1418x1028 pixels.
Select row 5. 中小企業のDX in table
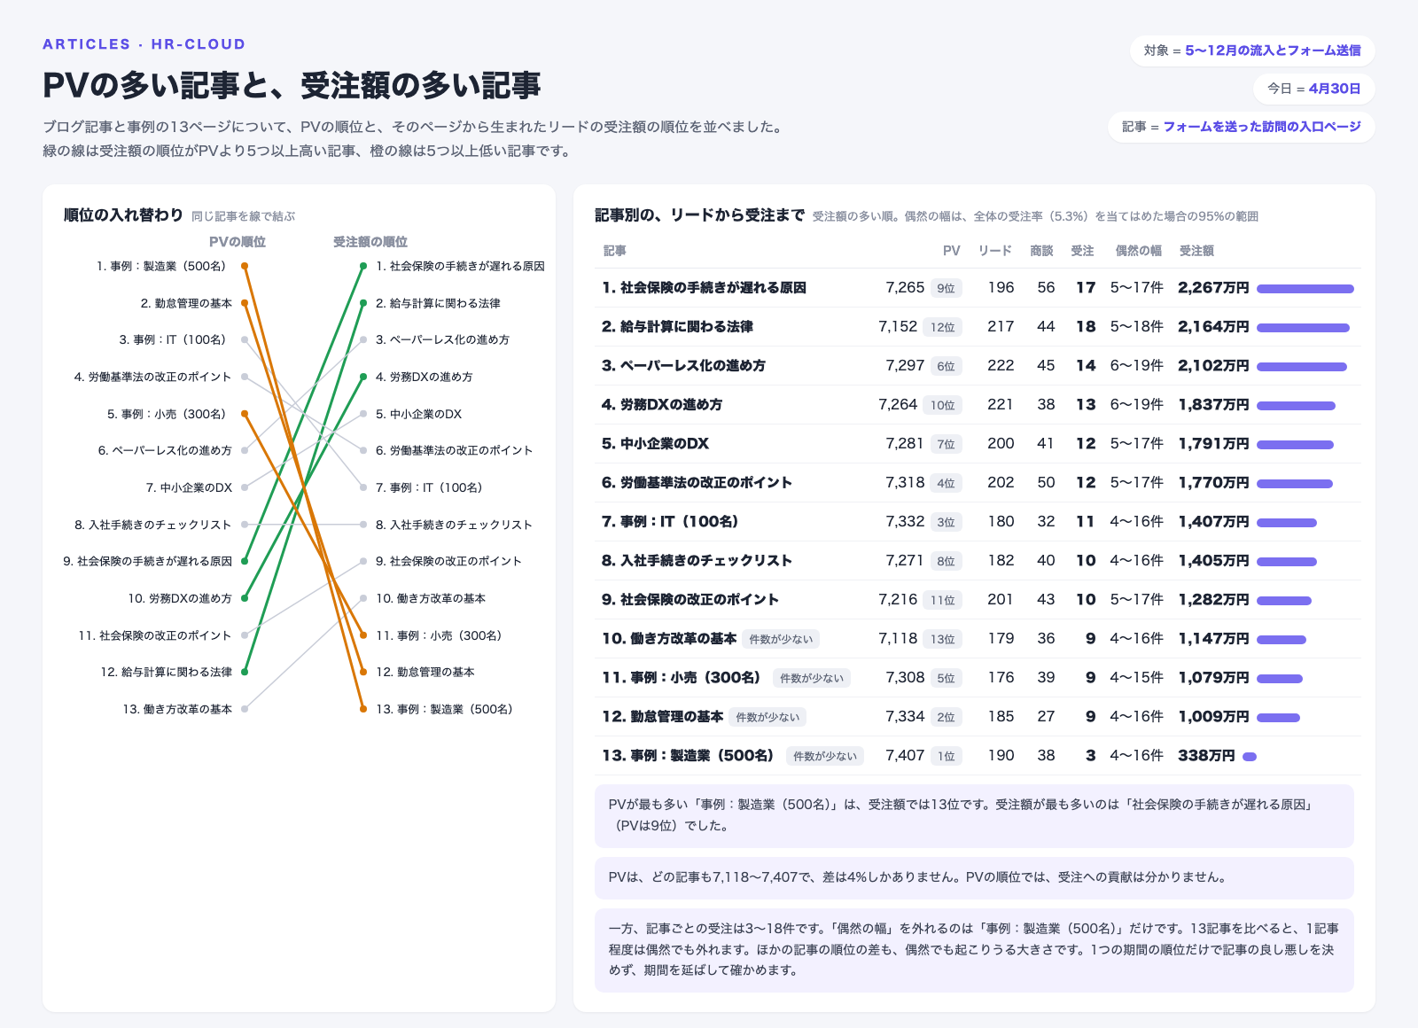[x=978, y=444]
